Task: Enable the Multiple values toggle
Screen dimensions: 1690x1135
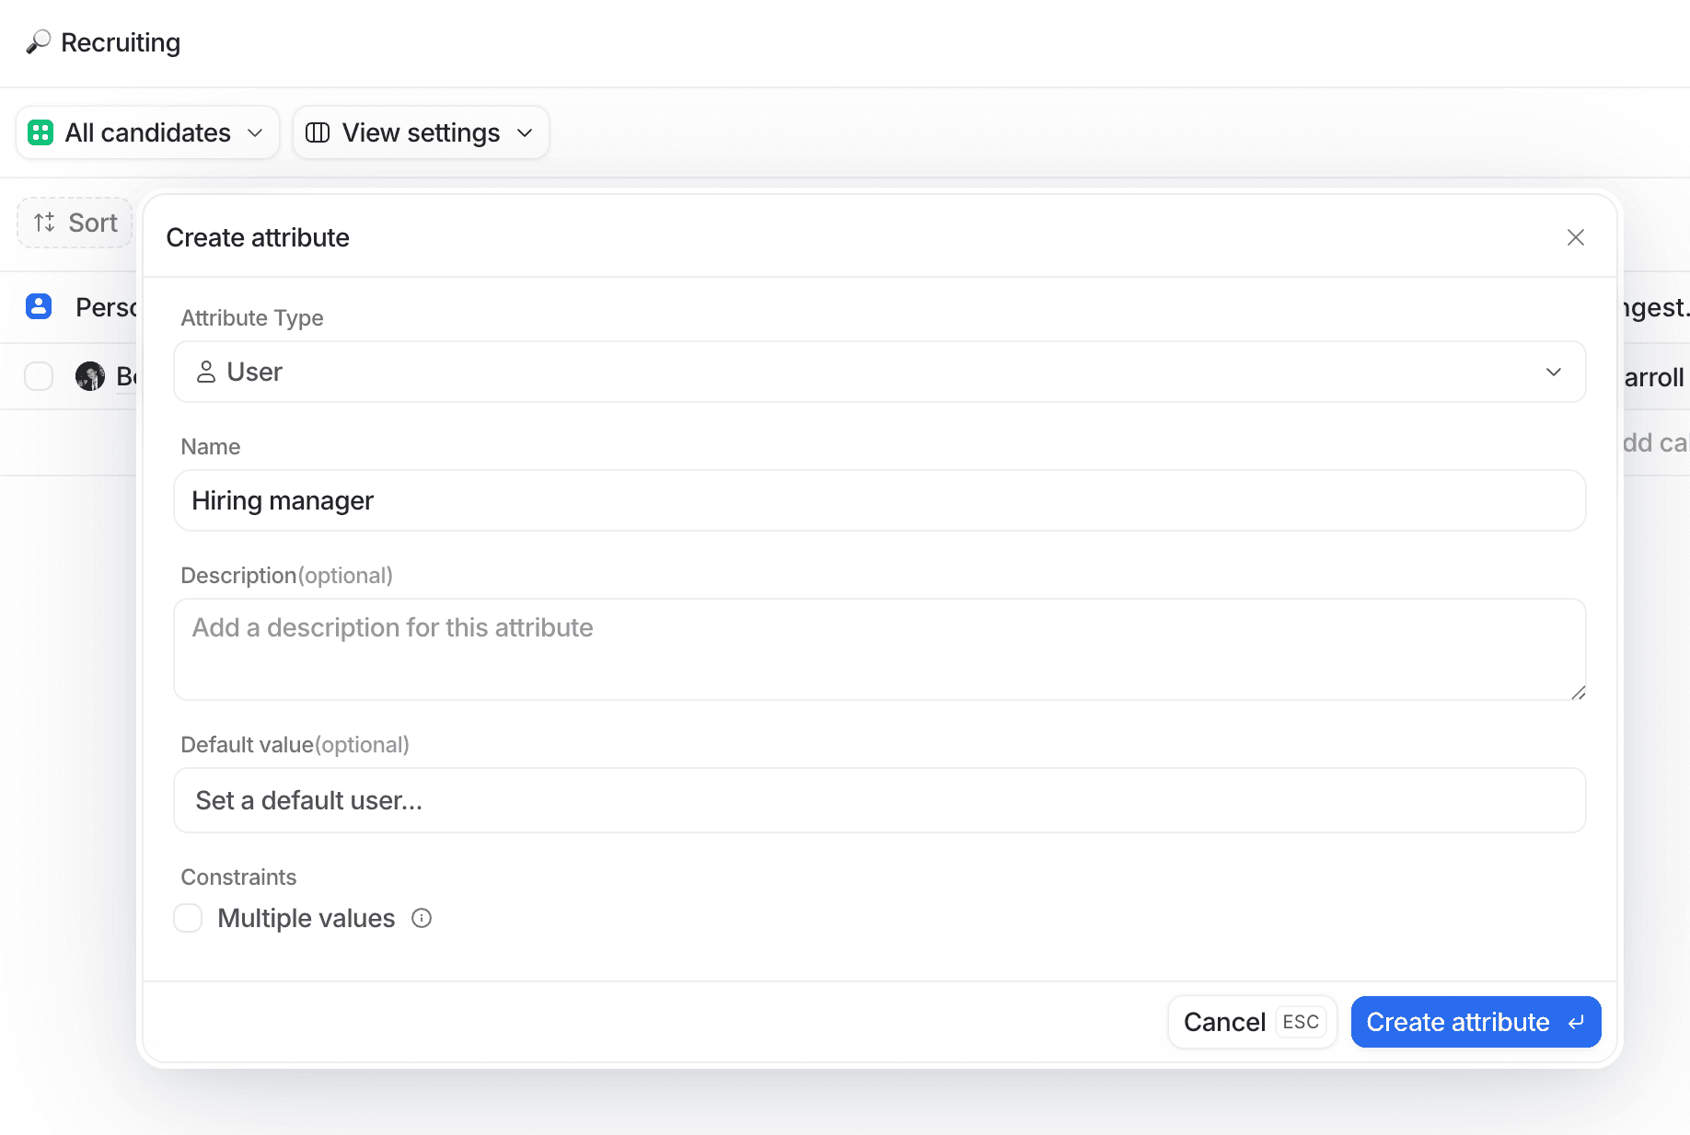Action: pyautogui.click(x=188, y=918)
